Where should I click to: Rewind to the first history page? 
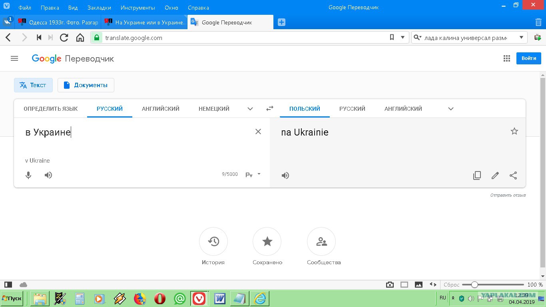pos(39,38)
